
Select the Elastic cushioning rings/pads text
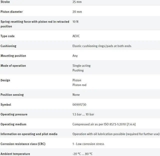click(102, 46)
